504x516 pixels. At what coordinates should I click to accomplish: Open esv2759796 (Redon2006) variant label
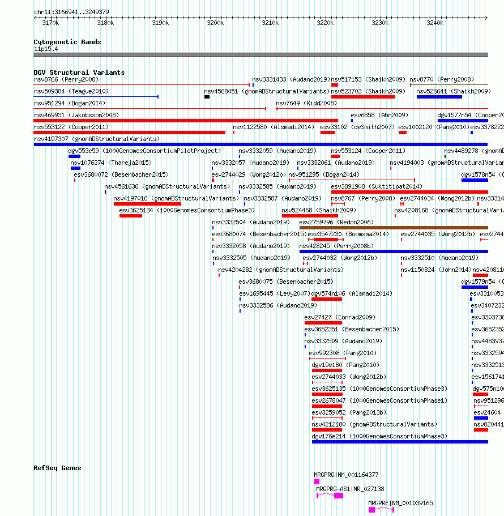336,222
